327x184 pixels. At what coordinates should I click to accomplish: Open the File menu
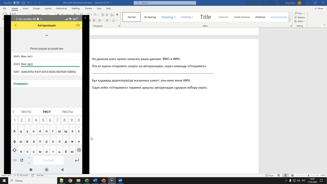[x=5, y=8]
